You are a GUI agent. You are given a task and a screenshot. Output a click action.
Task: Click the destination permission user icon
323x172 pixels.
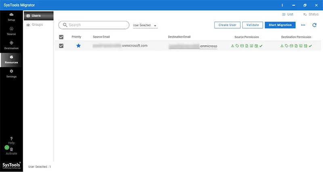coord(282,46)
